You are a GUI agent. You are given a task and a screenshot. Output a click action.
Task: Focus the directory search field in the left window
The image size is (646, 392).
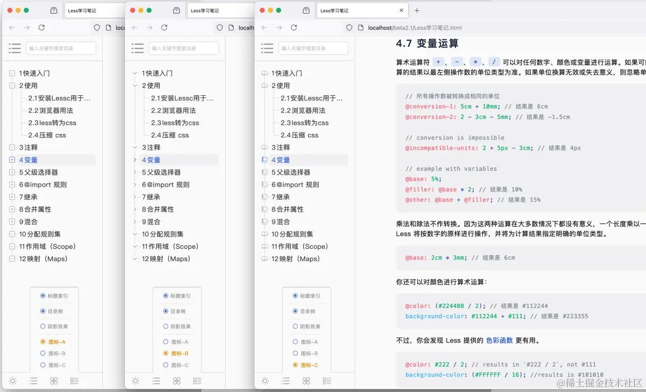pos(61,48)
